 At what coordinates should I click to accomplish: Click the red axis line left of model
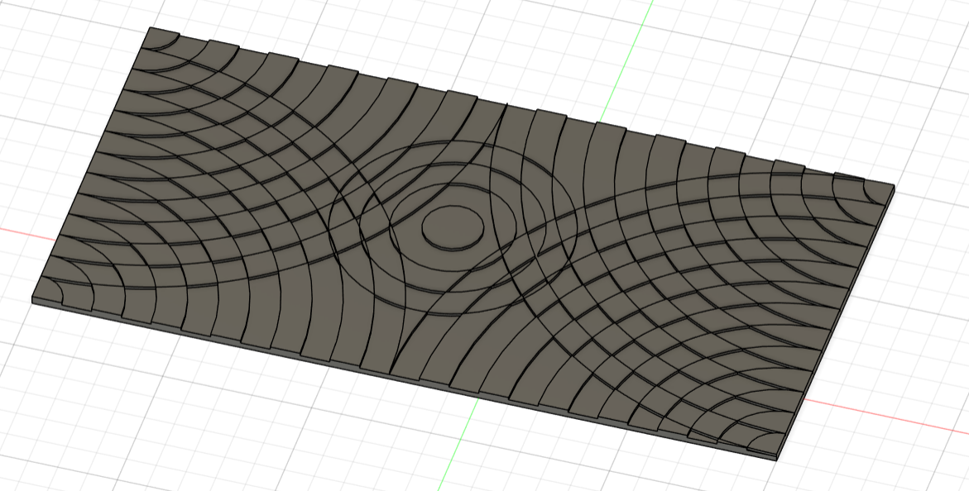(x=17, y=231)
